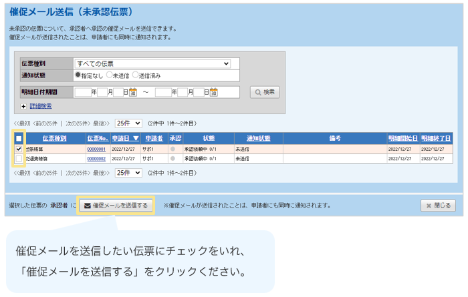Click the 閉じる close button
This screenshot has width=468, height=297.
(438, 206)
